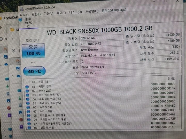Viewport: 186px width, 139px height.
Task: Click the 좋음 100 % health status button
Action: pyautogui.click(x=33, y=51)
